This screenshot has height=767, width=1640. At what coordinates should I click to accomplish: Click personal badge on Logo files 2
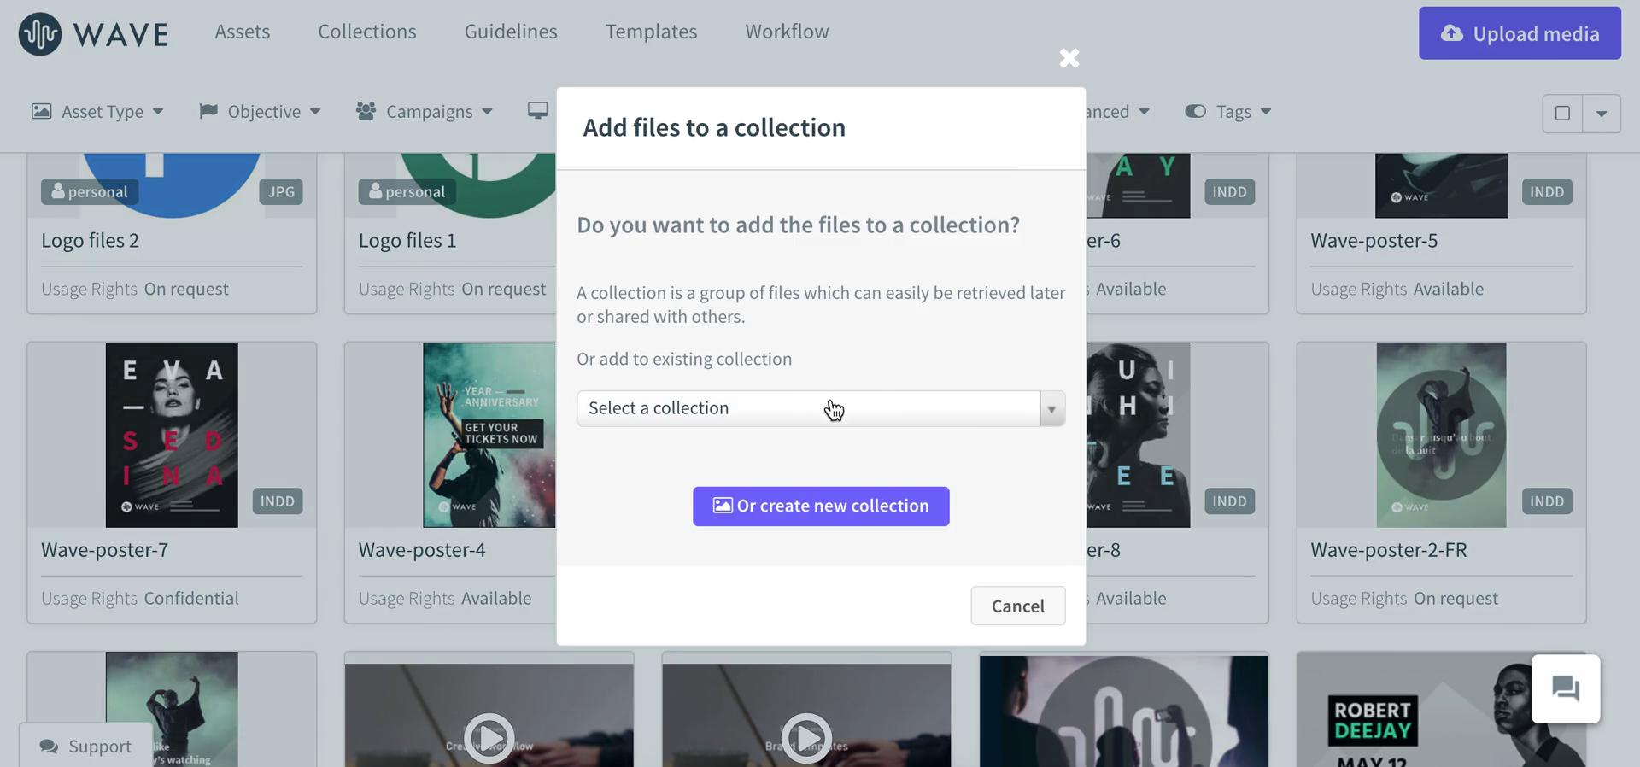90,191
